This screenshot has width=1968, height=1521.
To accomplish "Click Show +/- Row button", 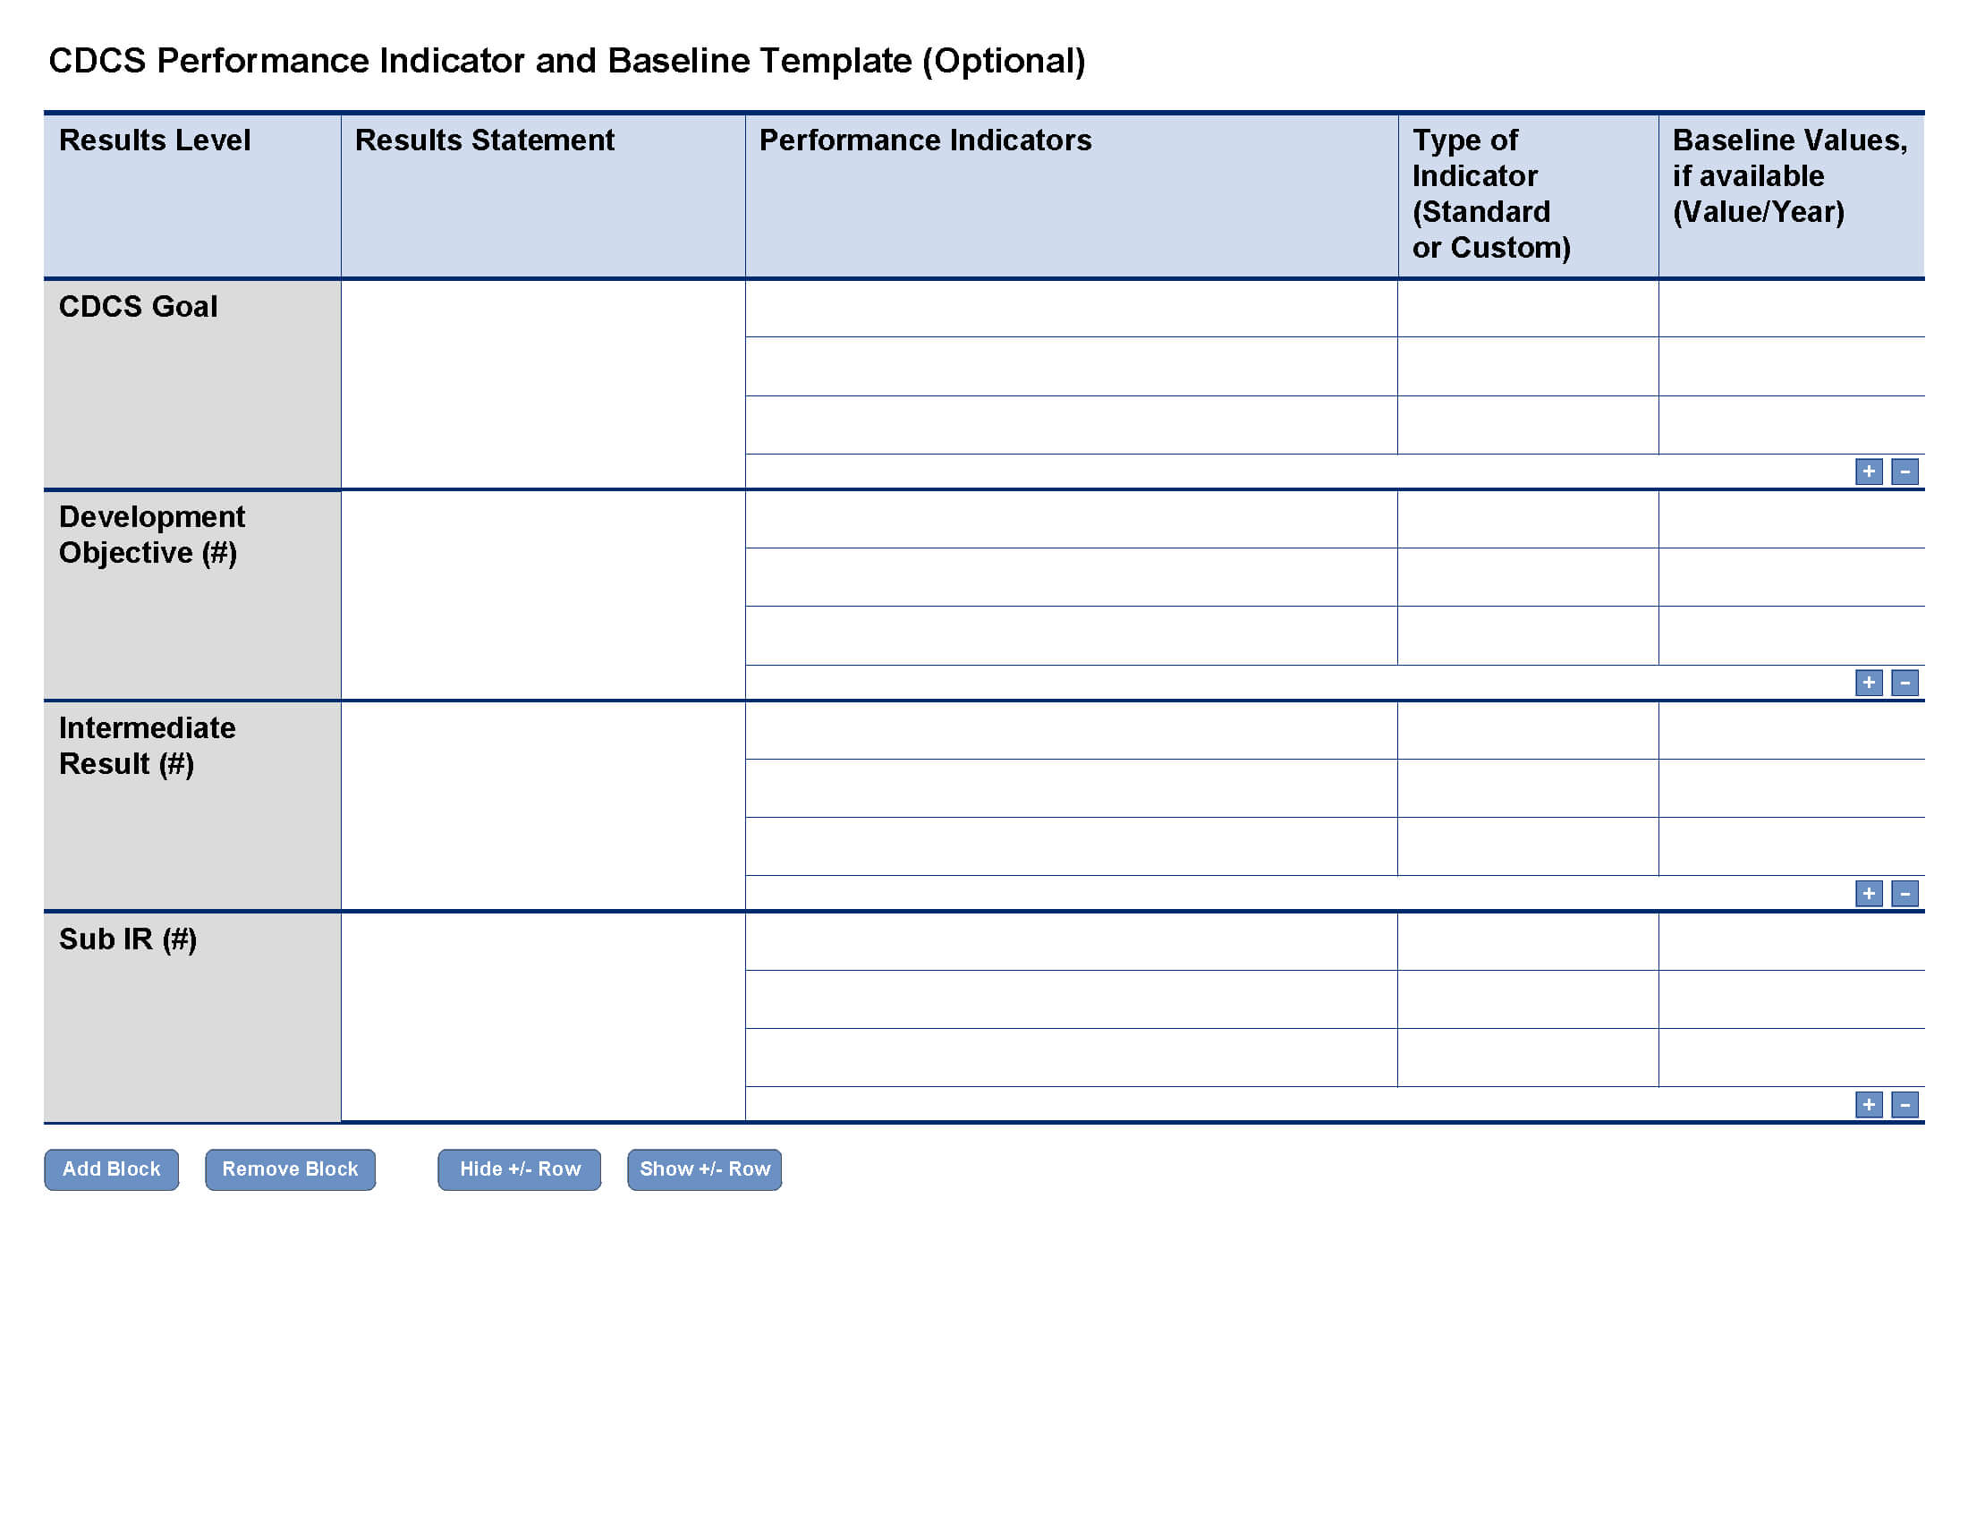I will [x=705, y=1169].
